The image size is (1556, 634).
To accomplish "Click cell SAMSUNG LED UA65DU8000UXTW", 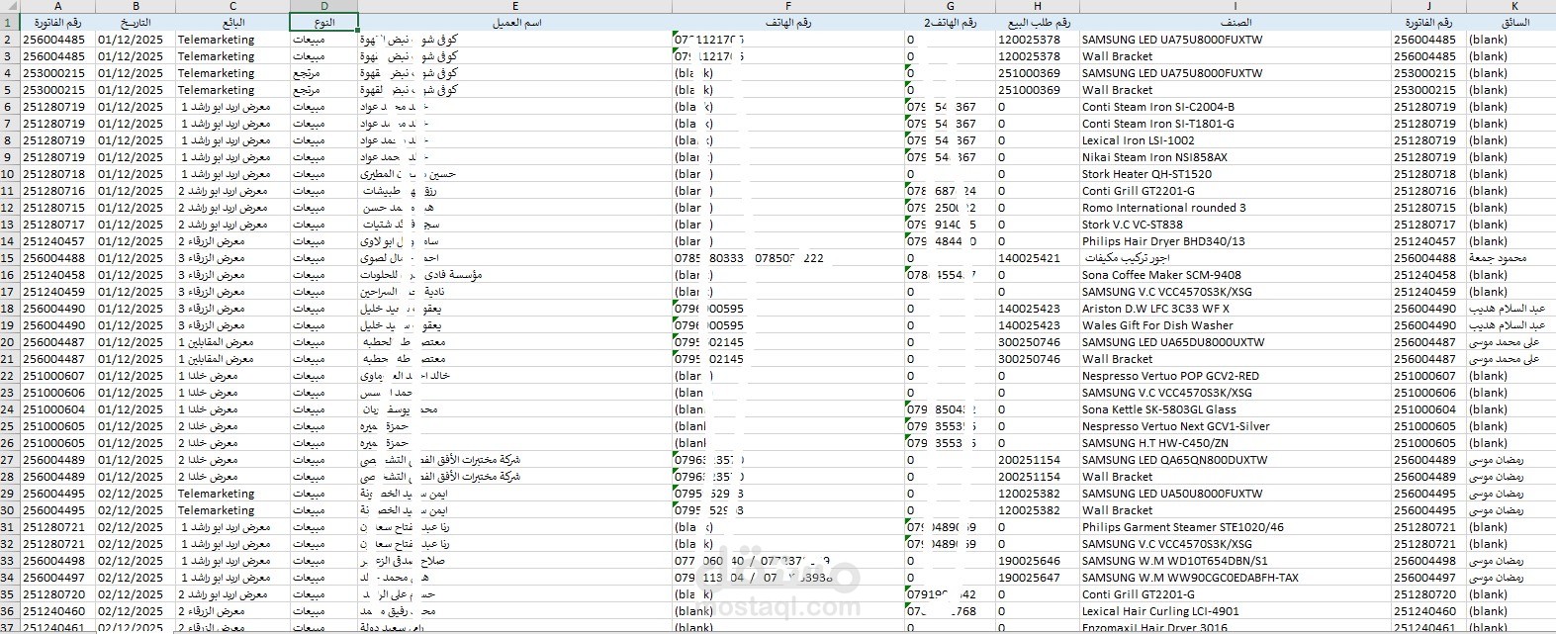I will (1236, 342).
